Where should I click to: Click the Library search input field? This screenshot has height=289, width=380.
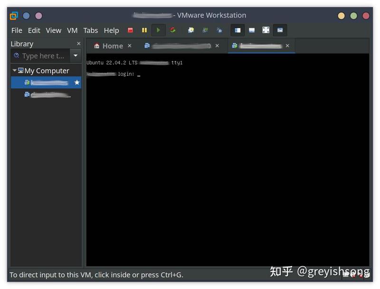click(40, 56)
